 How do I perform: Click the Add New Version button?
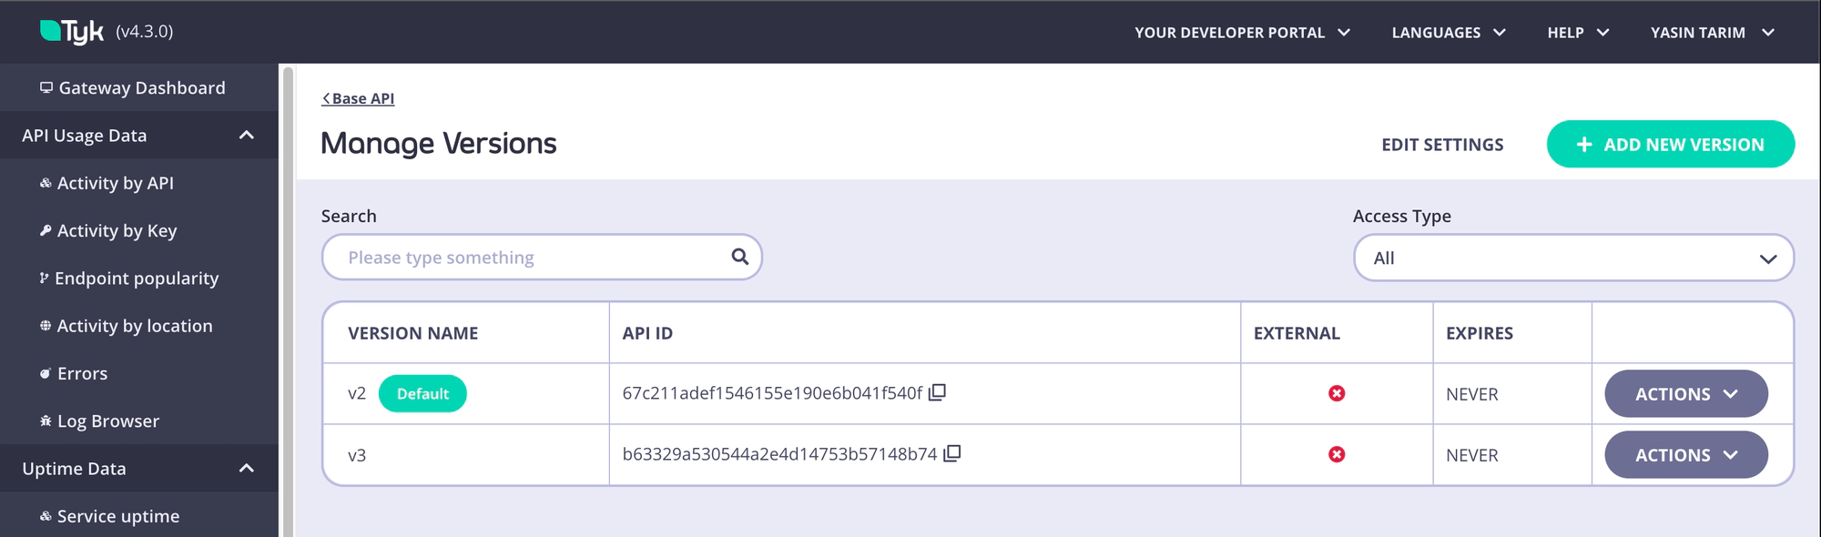click(x=1671, y=144)
